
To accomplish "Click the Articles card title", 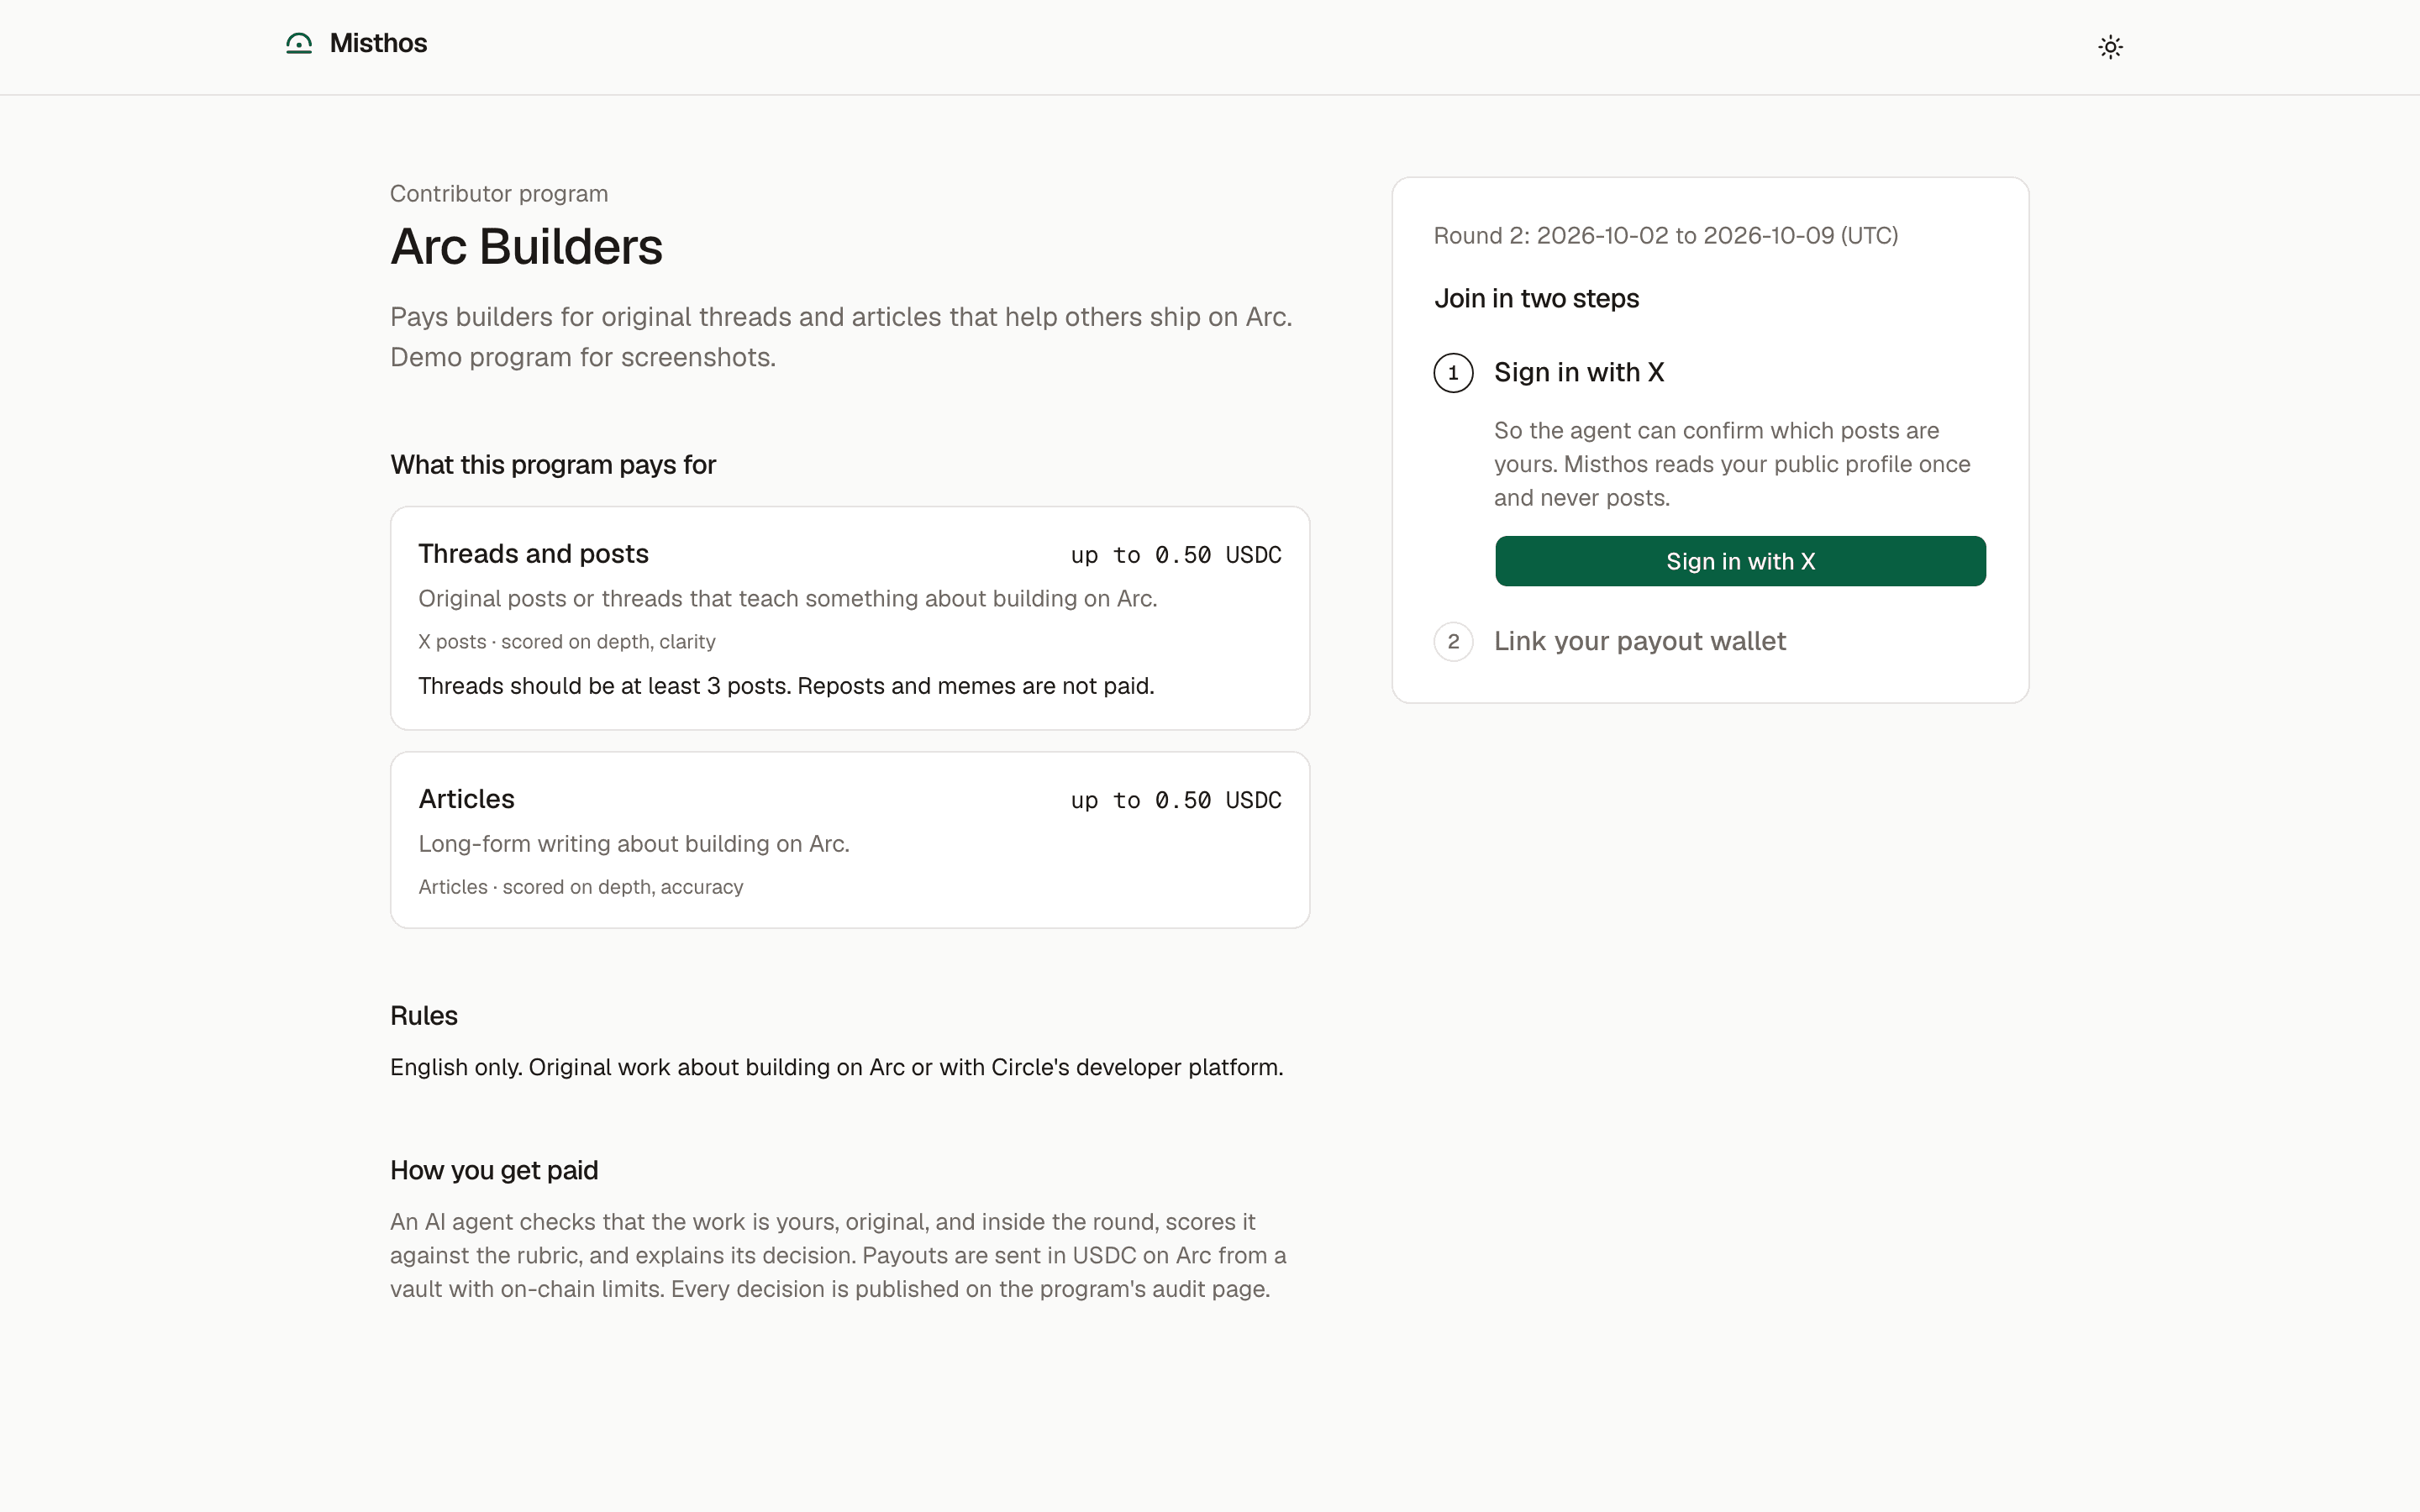I will 466,799.
